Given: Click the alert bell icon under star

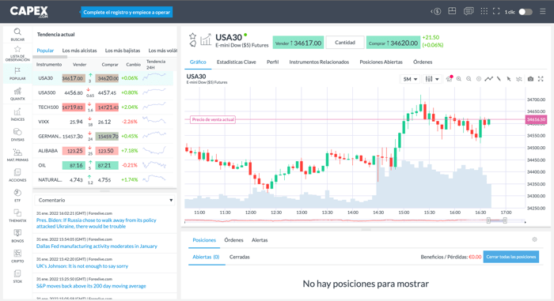Looking at the screenshot, I should click(x=192, y=43).
